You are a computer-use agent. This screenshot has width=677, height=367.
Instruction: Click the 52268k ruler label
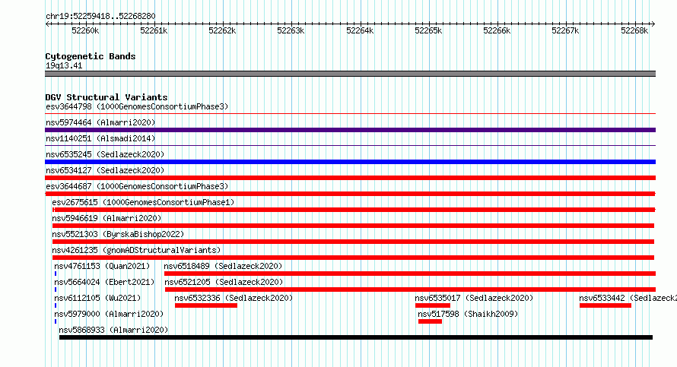coord(634,30)
